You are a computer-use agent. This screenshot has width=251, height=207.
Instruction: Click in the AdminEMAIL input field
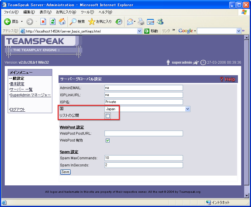pos(143,88)
